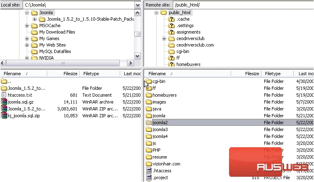
Task: Select the ceodriversclub node in remote tree
Action: click(x=191, y=38)
